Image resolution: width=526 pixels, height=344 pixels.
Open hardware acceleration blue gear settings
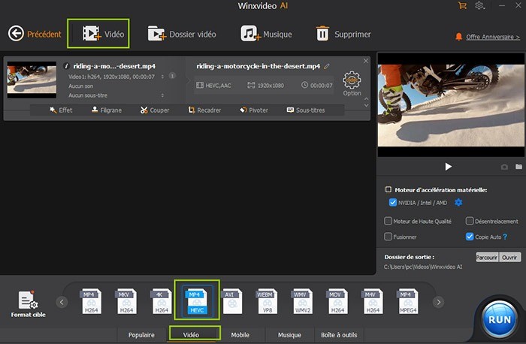click(x=458, y=203)
